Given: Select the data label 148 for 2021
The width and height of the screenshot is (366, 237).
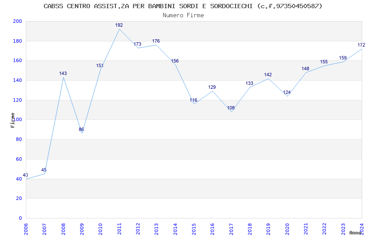Looking at the screenshot, I should coord(305,69).
